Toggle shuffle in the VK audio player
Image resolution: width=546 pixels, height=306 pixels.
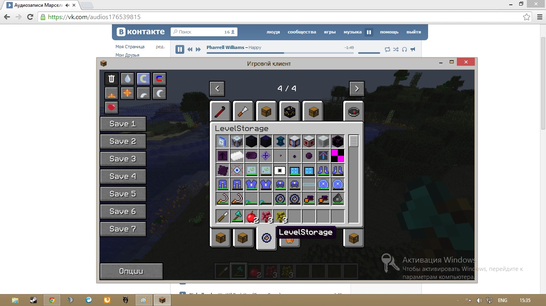396,49
